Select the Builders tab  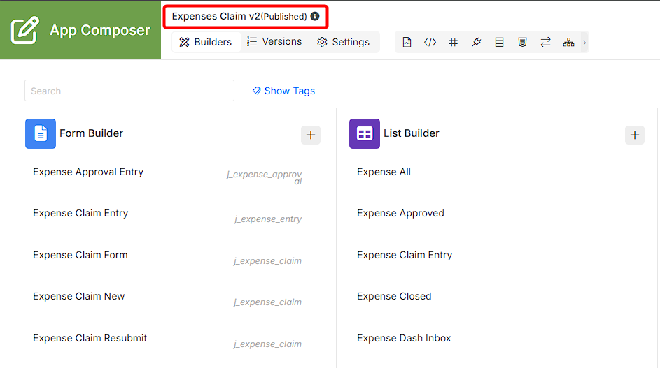point(206,42)
